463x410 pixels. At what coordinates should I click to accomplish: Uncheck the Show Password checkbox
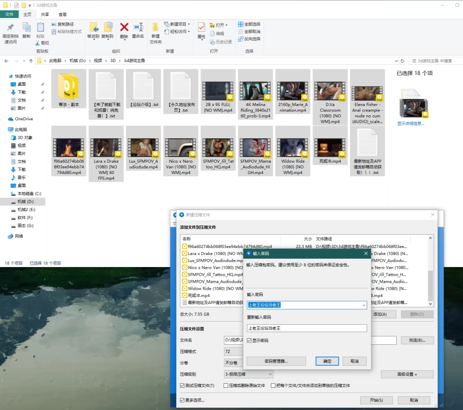point(249,341)
